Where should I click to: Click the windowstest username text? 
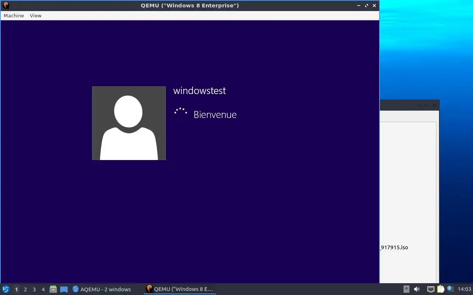[200, 91]
